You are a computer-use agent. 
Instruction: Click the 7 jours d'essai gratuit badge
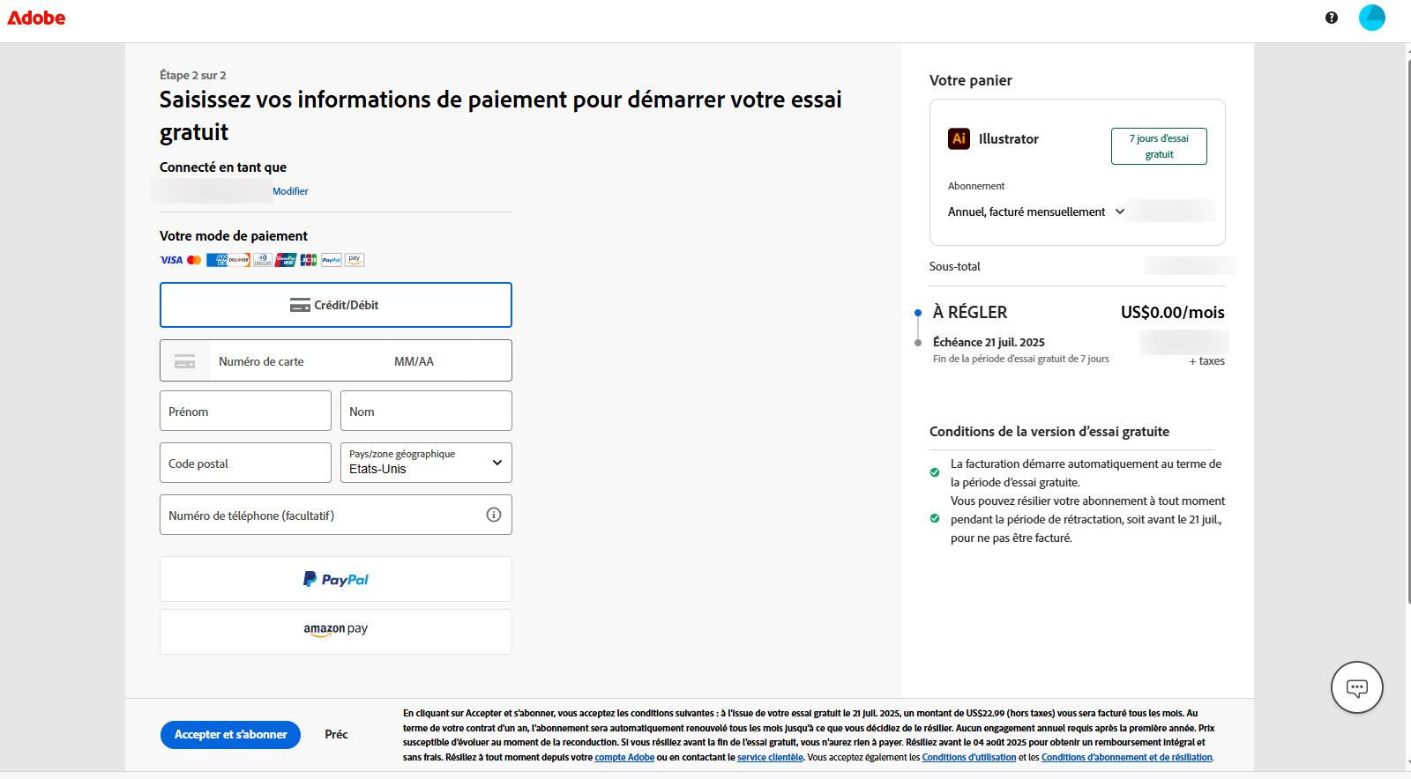(1159, 146)
